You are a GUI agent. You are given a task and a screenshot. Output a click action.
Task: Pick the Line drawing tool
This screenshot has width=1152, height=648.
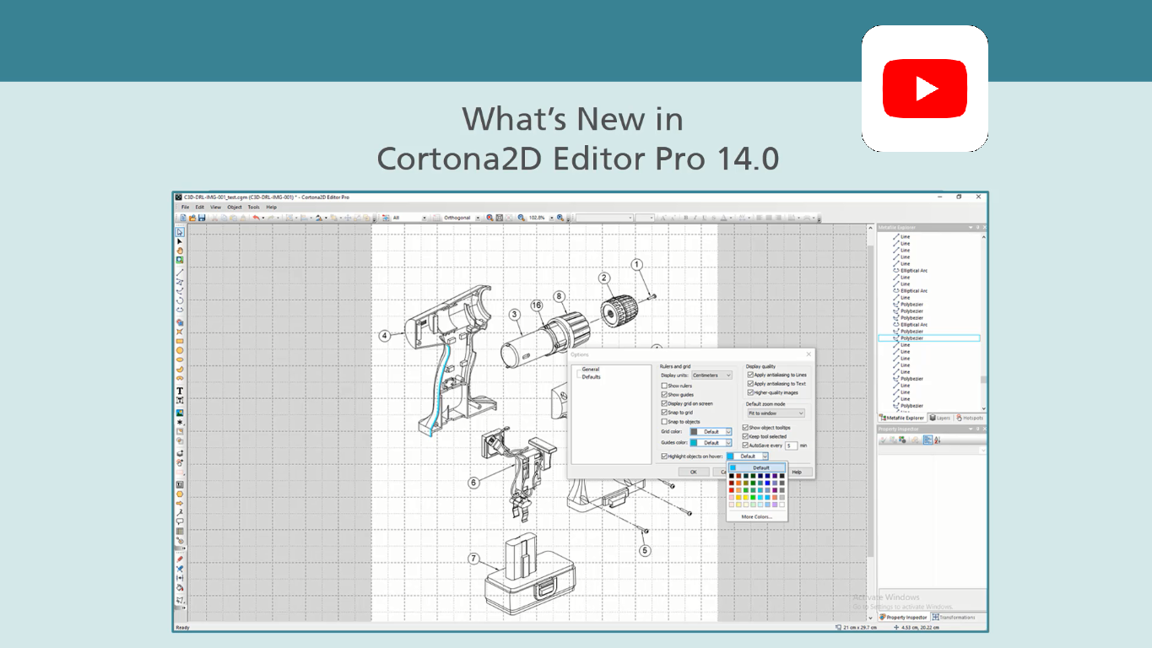click(x=180, y=273)
